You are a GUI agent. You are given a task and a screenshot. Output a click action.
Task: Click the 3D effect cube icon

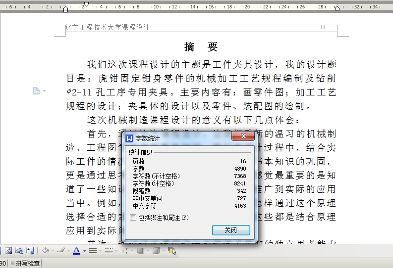[x=156, y=251]
